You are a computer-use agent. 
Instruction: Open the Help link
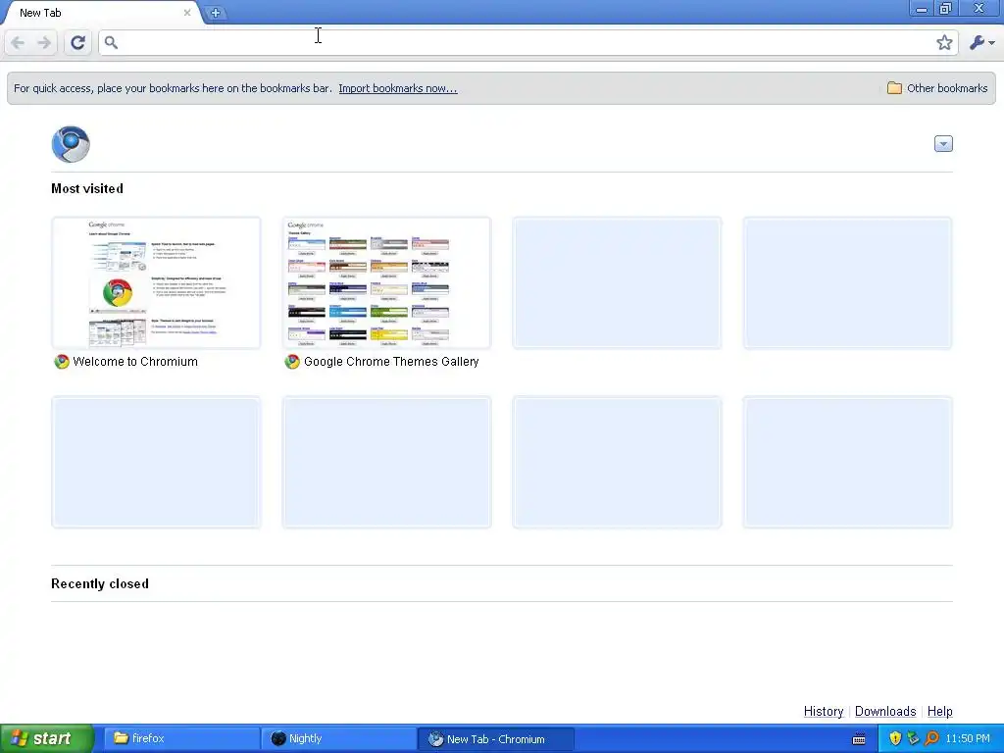(x=940, y=712)
